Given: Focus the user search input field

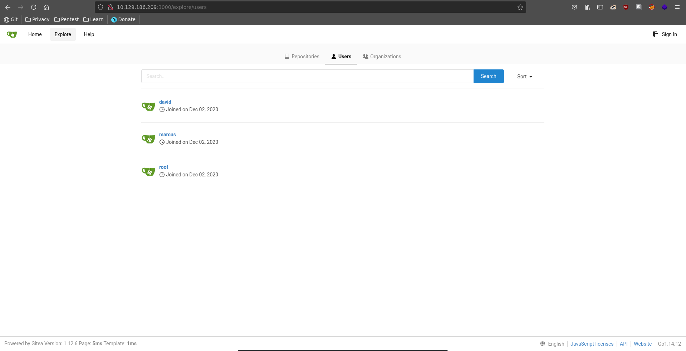Looking at the screenshot, I should [x=307, y=76].
